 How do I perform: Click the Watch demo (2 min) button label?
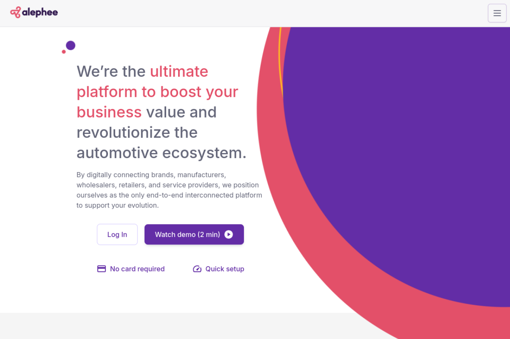pyautogui.click(x=187, y=234)
